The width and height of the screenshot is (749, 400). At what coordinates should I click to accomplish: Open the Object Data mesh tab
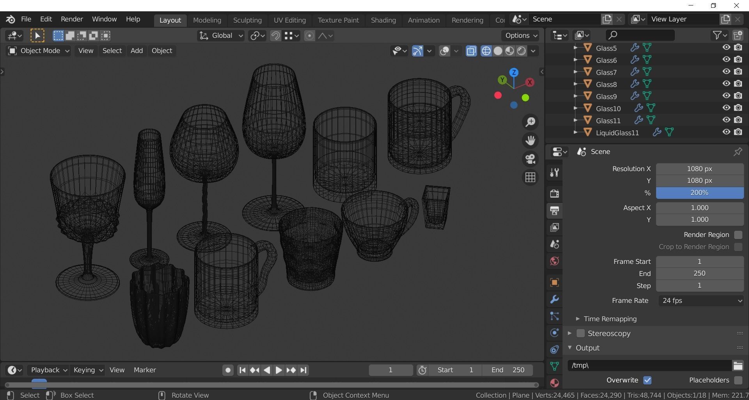(554, 366)
